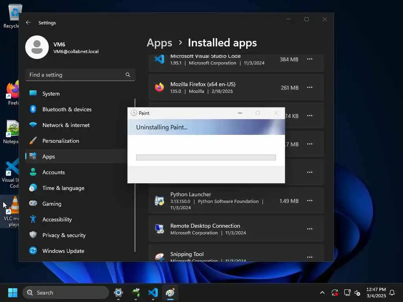The height and width of the screenshot is (302, 403).
Task: Minimize the Paint uninstall dialog
Action: 240,113
